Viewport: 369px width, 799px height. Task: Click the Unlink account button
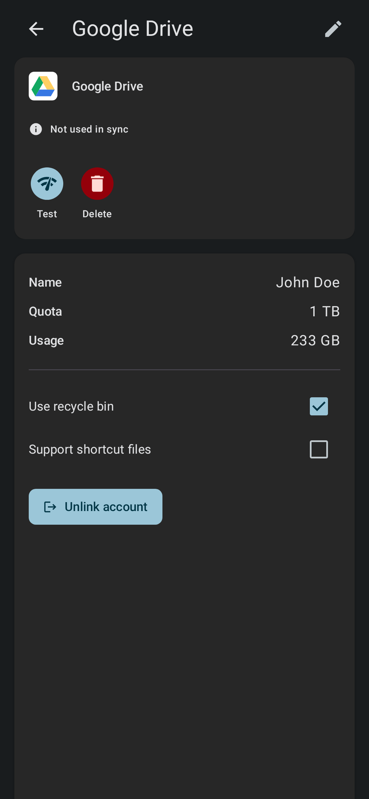tap(95, 507)
